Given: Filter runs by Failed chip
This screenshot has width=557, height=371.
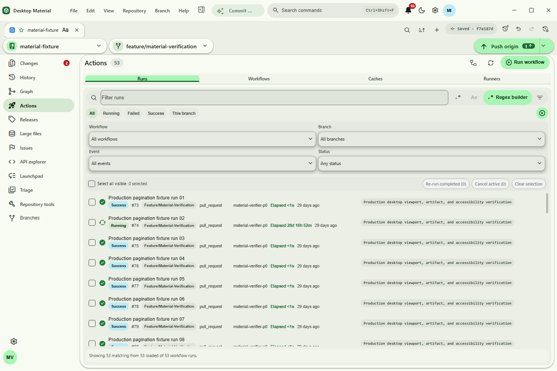Looking at the screenshot, I should [x=133, y=113].
